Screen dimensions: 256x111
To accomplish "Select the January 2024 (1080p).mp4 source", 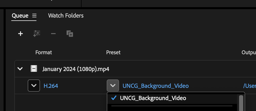I will (x=76, y=69).
